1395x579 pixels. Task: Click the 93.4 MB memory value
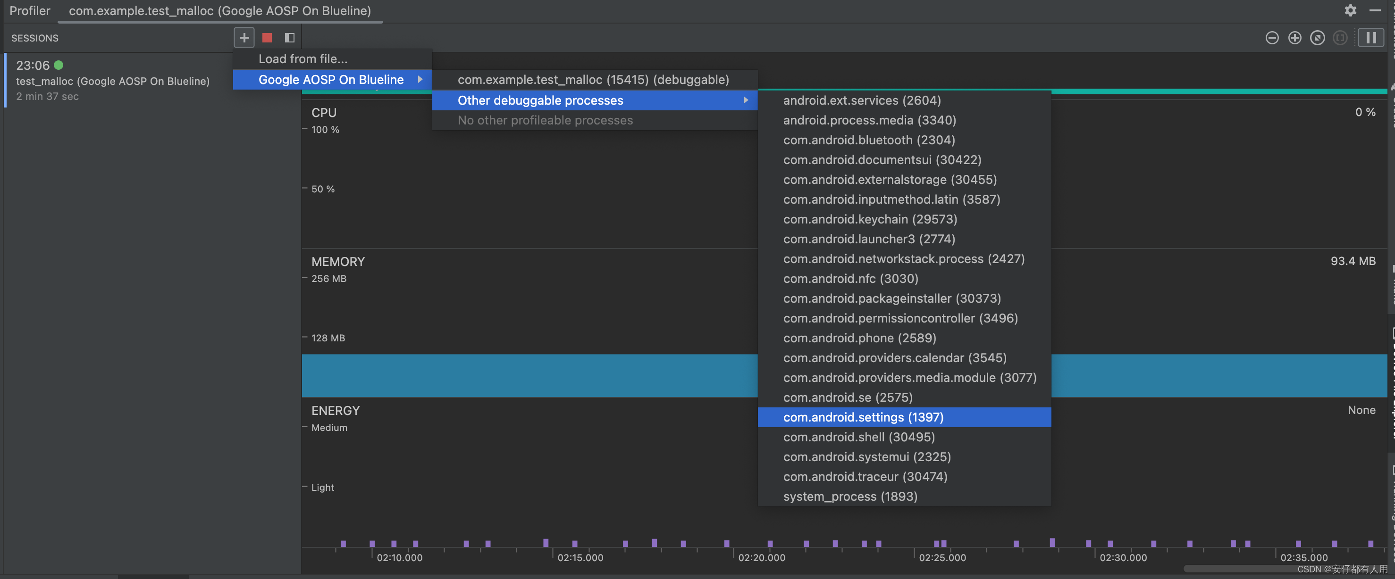[x=1353, y=261]
